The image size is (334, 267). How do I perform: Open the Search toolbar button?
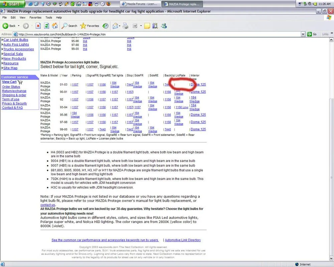click(69, 26)
